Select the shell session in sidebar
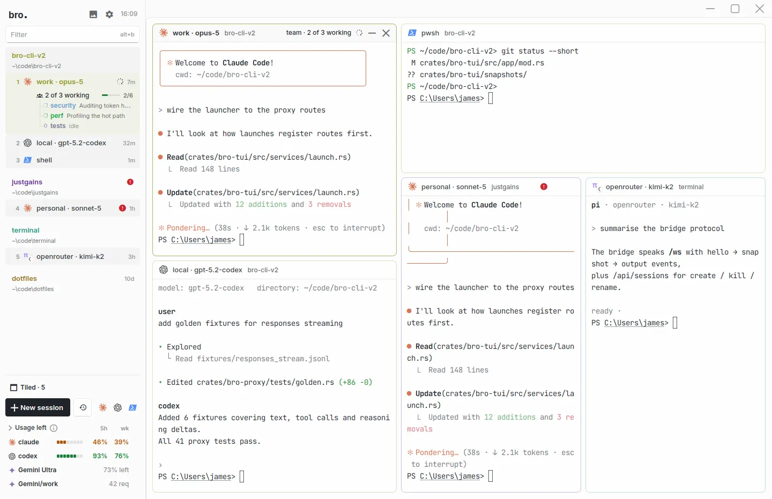The image size is (772, 499). click(73, 160)
